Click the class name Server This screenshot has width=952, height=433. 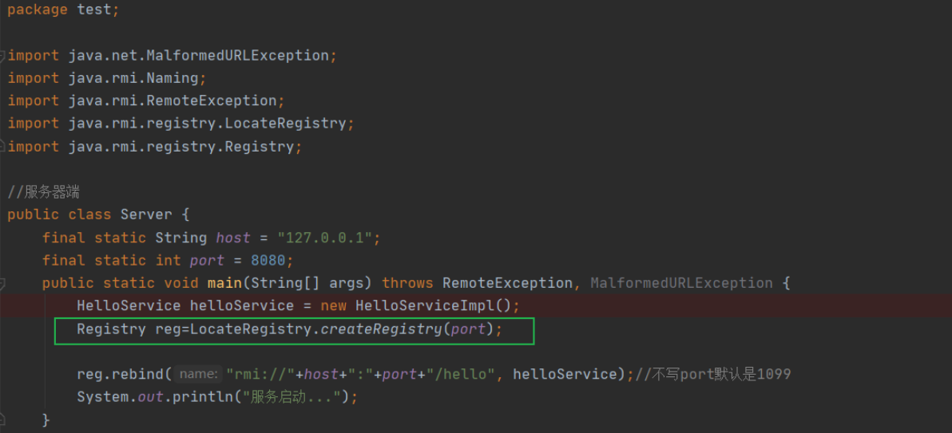[x=146, y=215]
